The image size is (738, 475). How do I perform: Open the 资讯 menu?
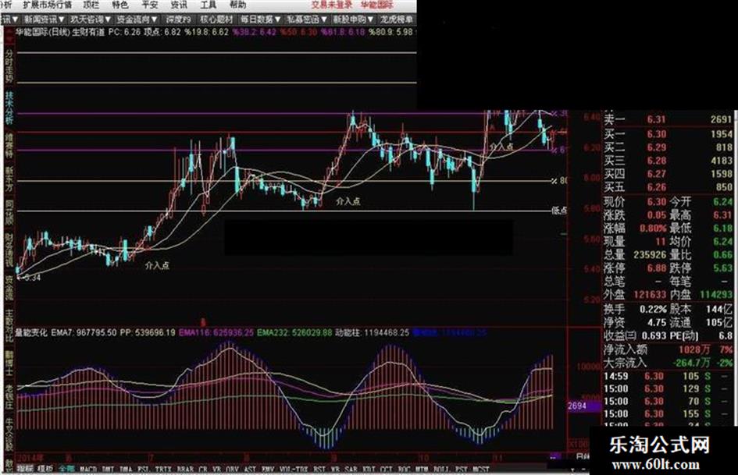pyautogui.click(x=180, y=5)
